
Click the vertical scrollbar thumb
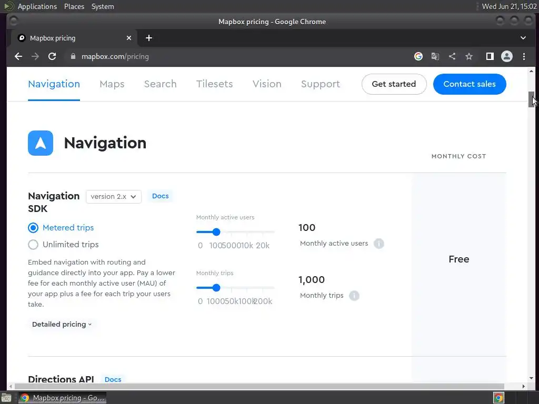coord(532,99)
